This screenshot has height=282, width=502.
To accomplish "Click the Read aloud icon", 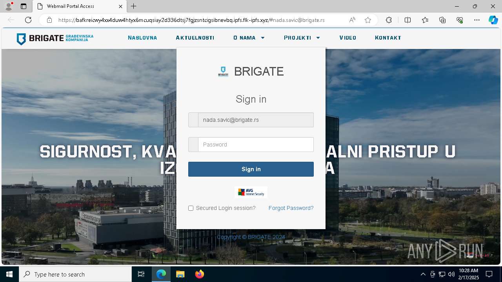I will pyautogui.click(x=352, y=20).
